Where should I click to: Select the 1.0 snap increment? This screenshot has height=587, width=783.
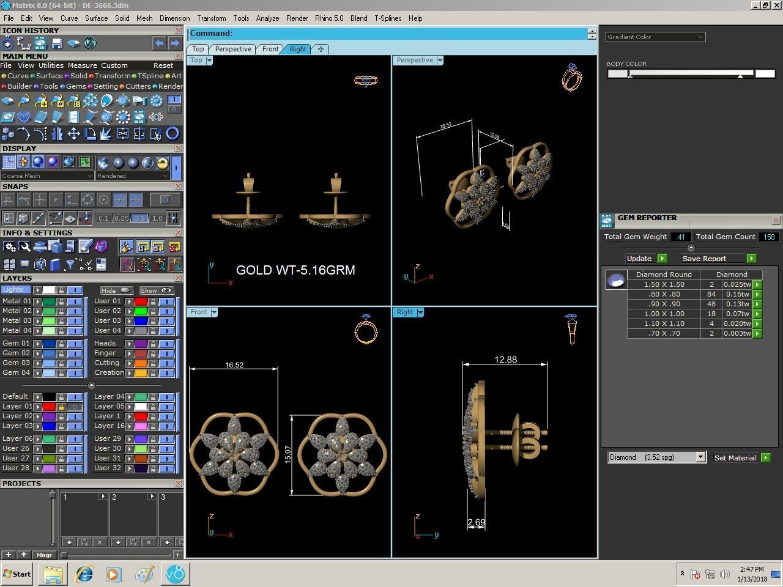(157, 218)
